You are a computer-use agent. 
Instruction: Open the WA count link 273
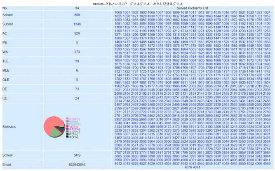77,52
